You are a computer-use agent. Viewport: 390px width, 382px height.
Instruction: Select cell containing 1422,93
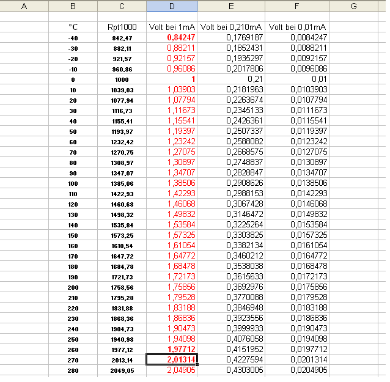coord(122,194)
